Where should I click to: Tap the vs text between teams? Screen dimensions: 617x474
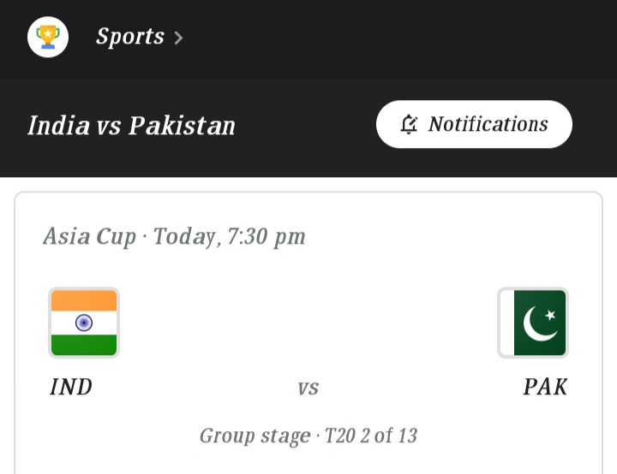pos(308,388)
